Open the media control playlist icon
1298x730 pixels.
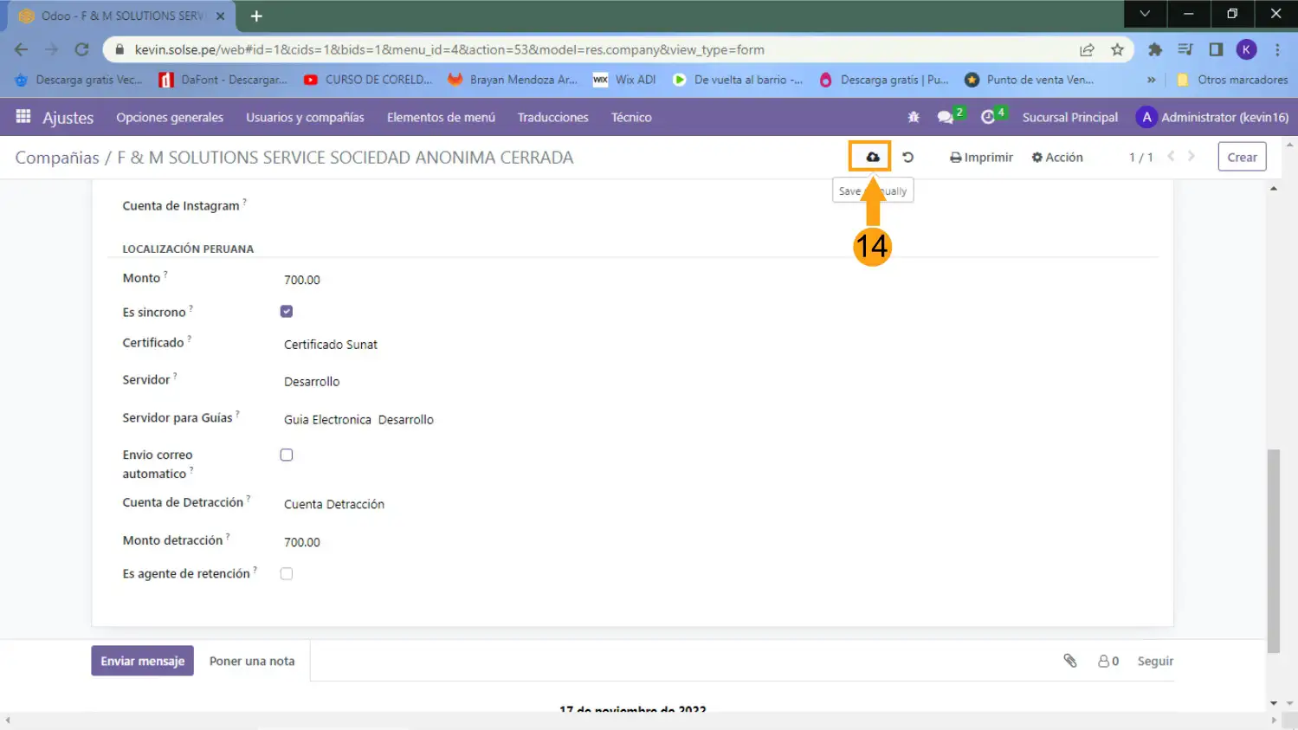pos(1185,49)
